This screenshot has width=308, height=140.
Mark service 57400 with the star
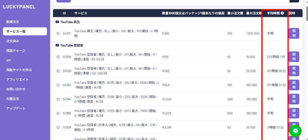(x=58, y=71)
